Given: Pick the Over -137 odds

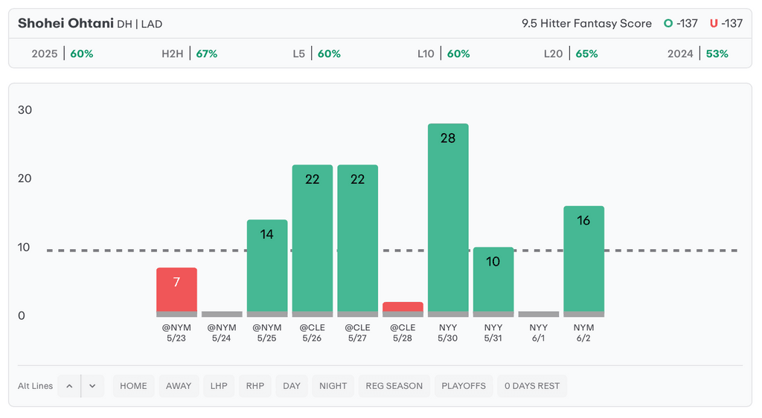Looking at the screenshot, I should click(680, 24).
